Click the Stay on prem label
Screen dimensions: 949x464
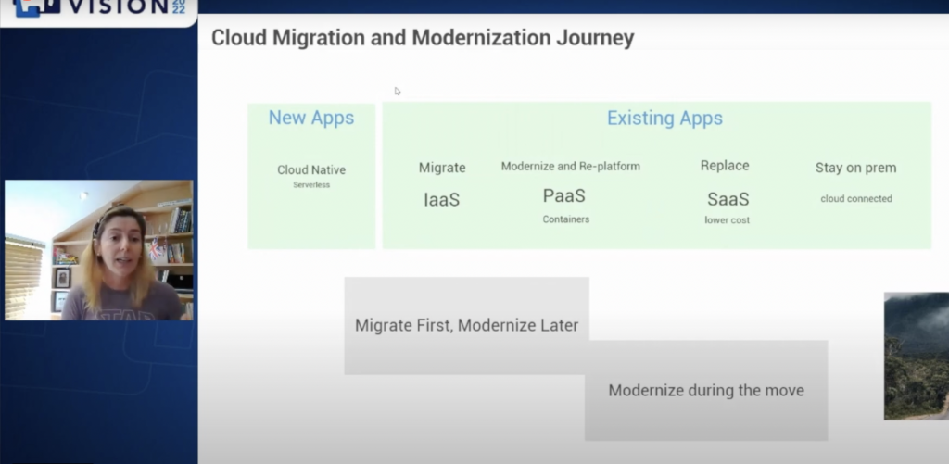[x=855, y=168]
